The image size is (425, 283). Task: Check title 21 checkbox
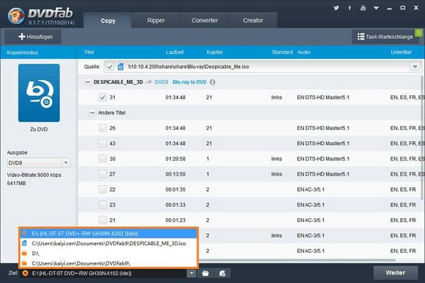(103, 220)
